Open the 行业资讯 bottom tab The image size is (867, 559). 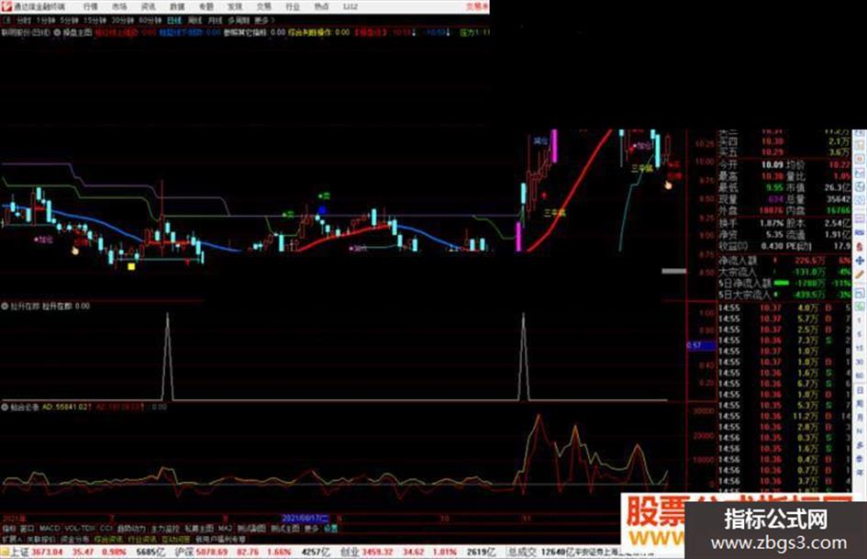(142, 539)
